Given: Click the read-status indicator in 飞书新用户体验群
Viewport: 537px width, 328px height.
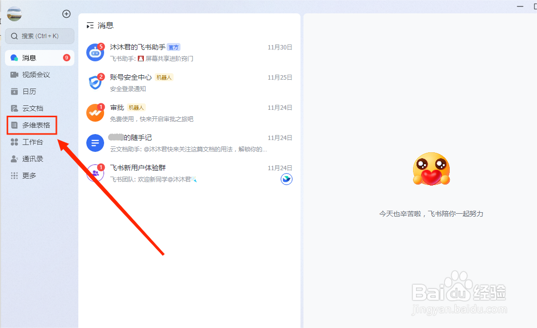Looking at the screenshot, I should click(287, 179).
